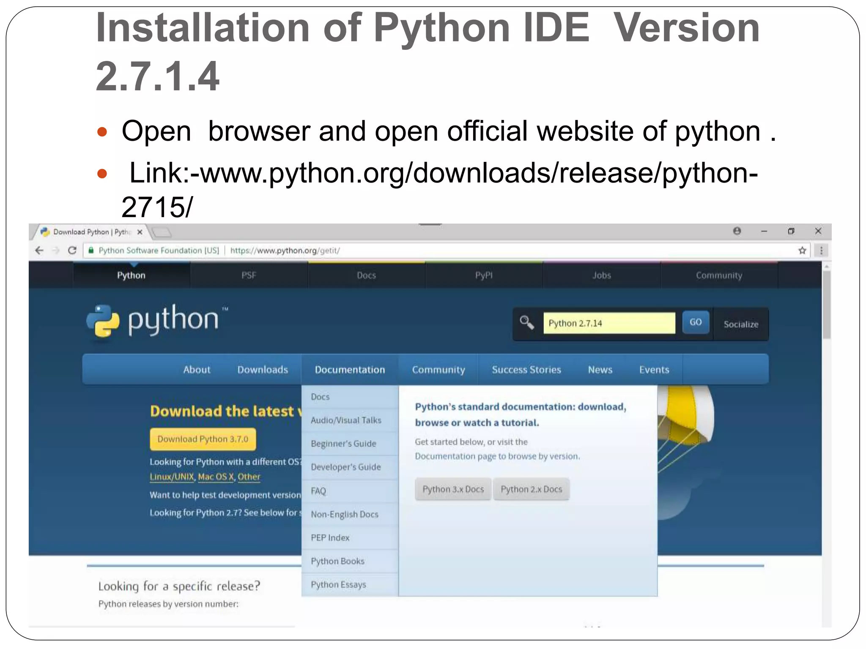Open the Community navigation menu
The height and width of the screenshot is (649, 866).
(x=438, y=370)
